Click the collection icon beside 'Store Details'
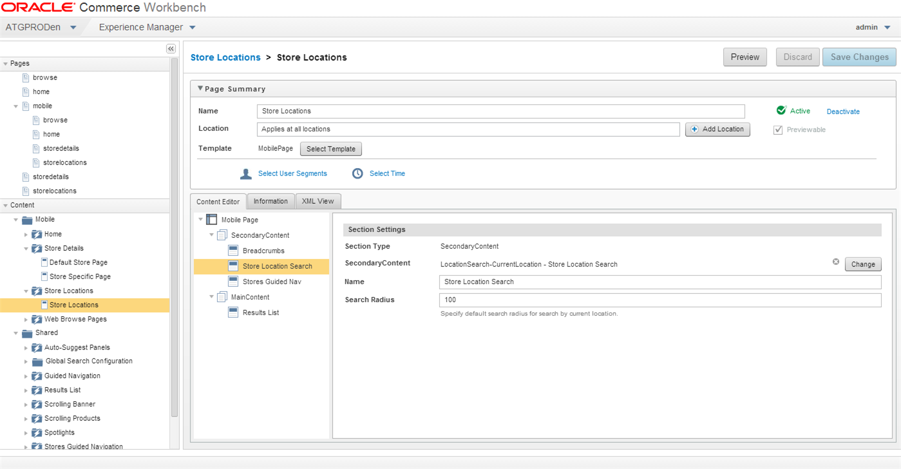 point(37,248)
